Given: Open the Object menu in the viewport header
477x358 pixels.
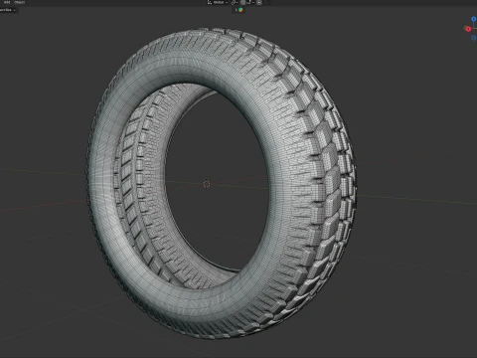Looking at the screenshot, I should click(x=19, y=2).
